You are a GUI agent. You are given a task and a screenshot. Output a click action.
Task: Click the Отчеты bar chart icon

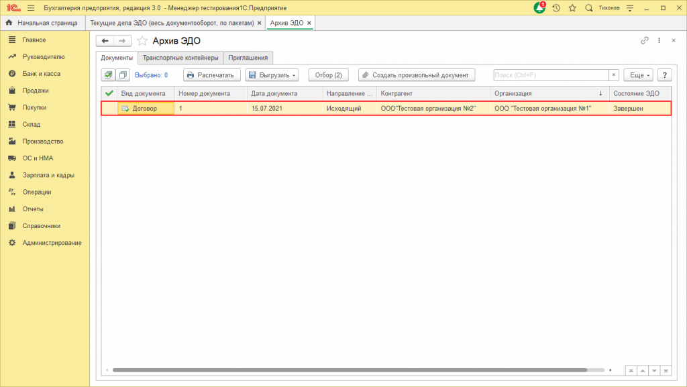(x=12, y=209)
